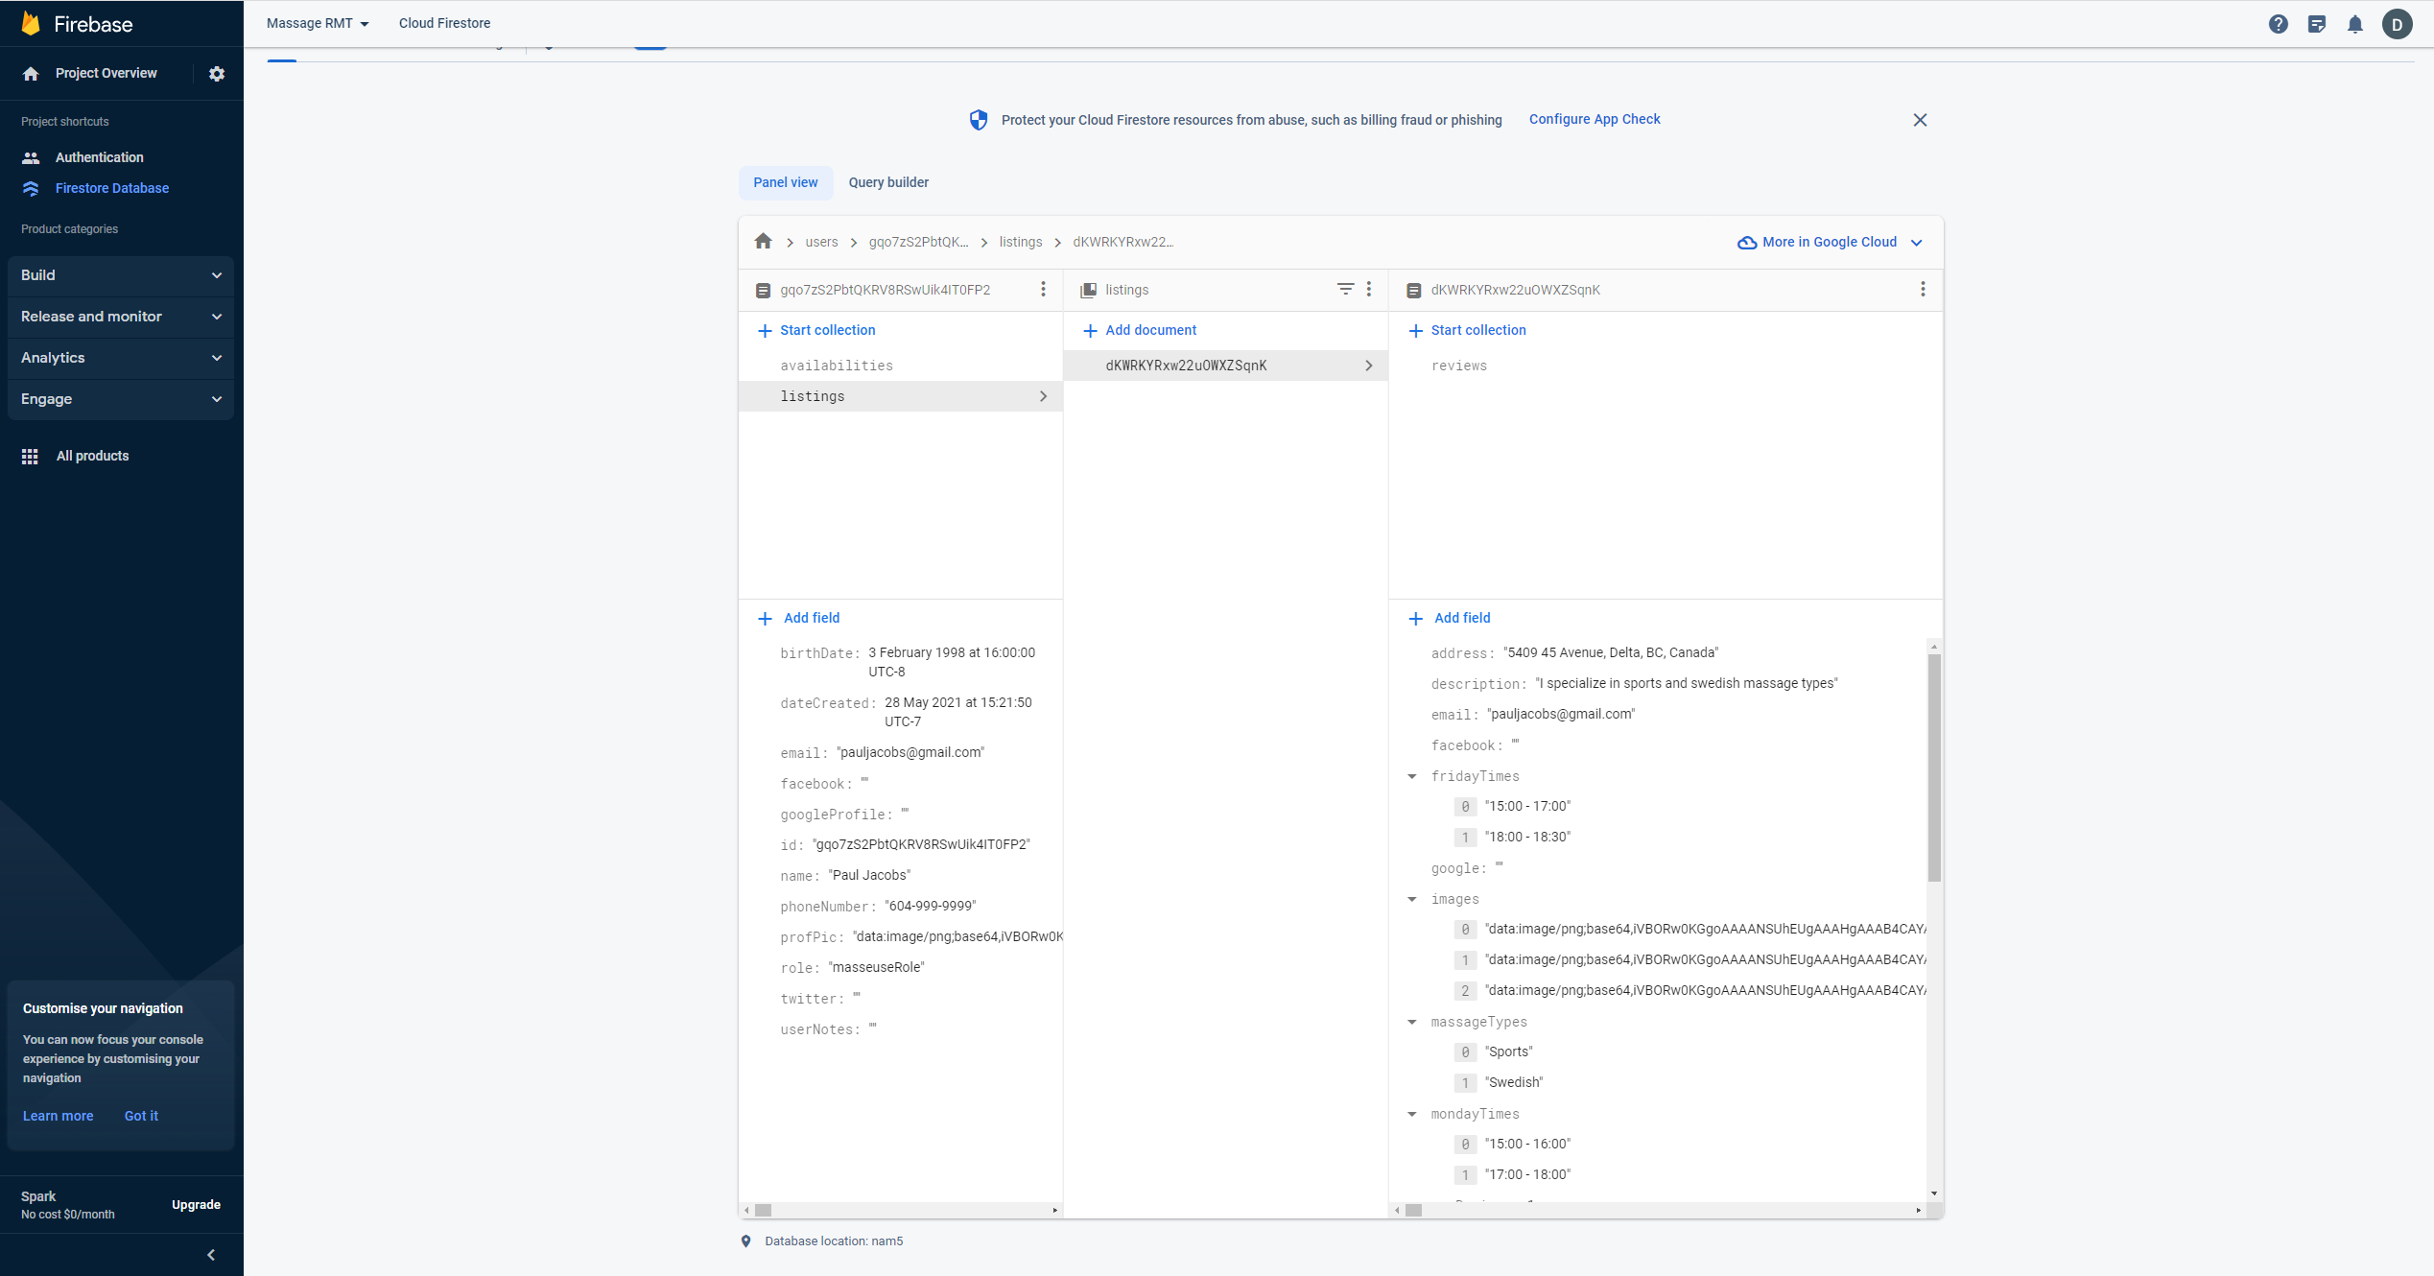Screen dimensions: 2434x1276
Task: Click the help question mark icon
Action: [2278, 24]
